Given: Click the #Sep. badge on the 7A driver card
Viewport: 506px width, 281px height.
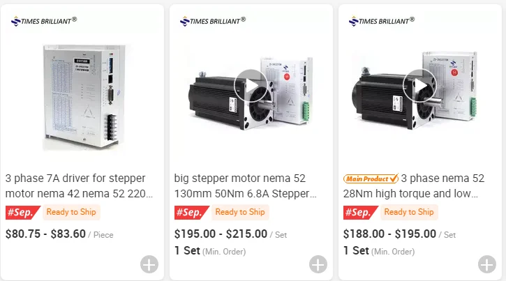Looking at the screenshot, I should point(22,213).
